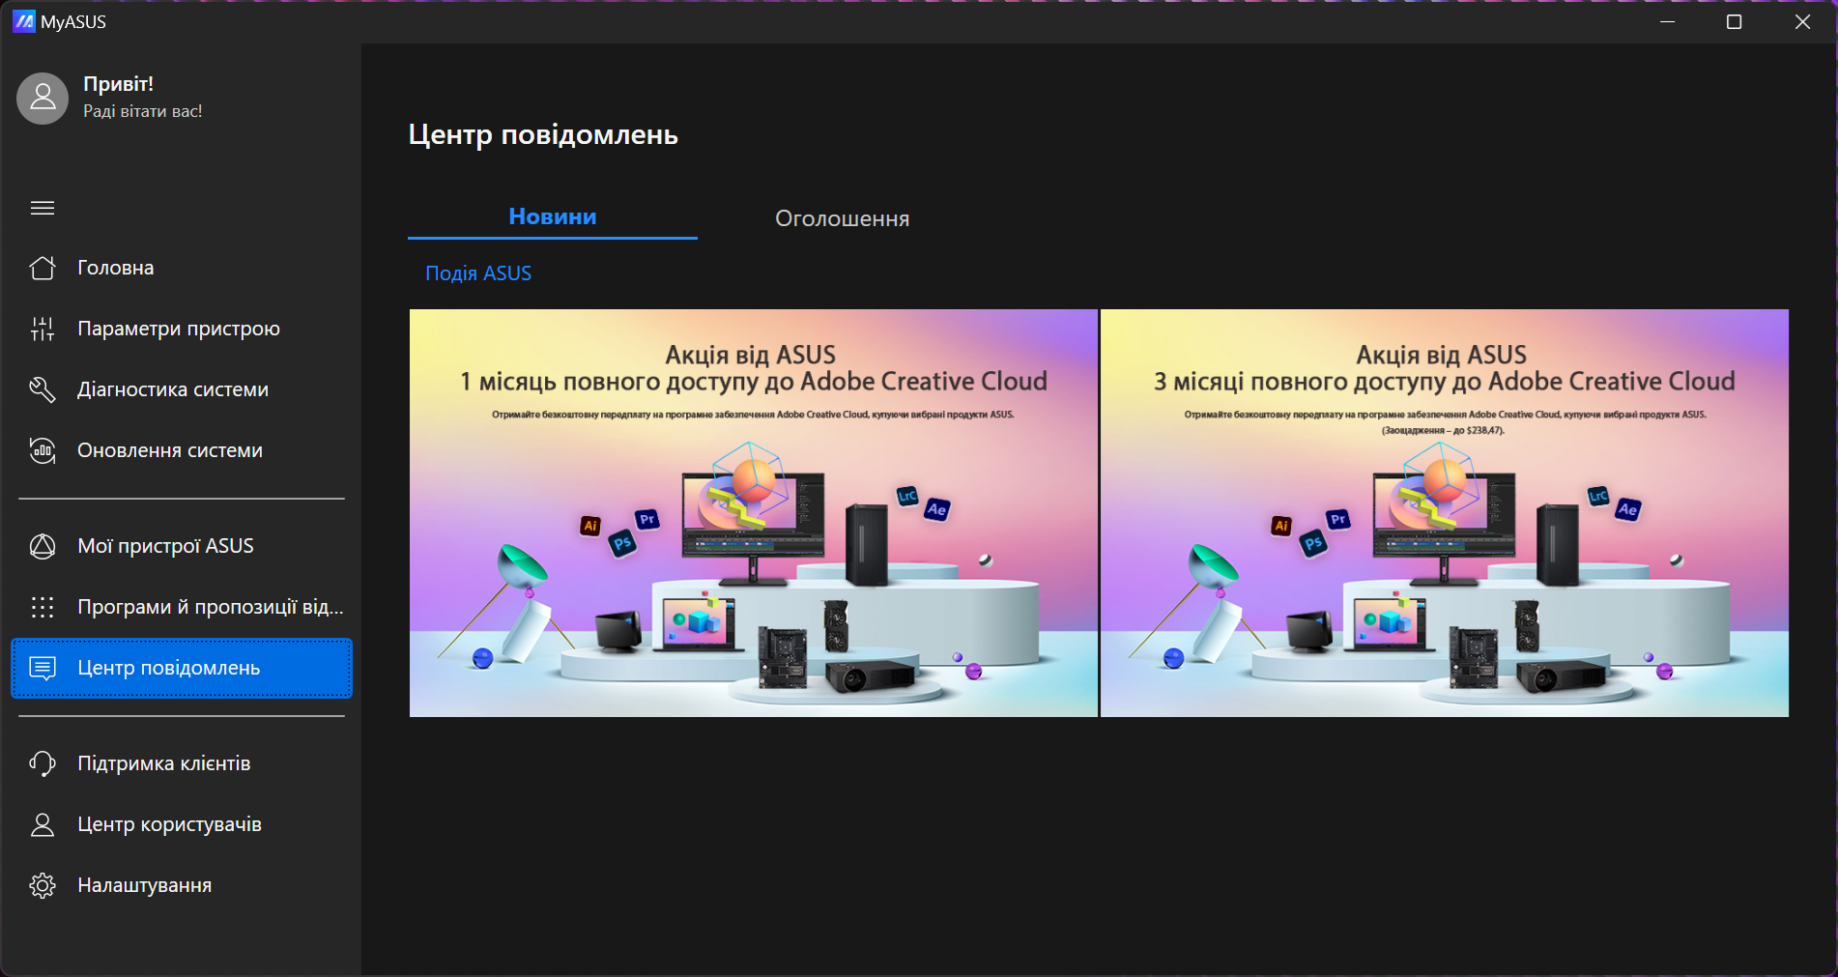Click the Центр повідомлень page heading
Screen dimensions: 1838x977
click(x=543, y=134)
